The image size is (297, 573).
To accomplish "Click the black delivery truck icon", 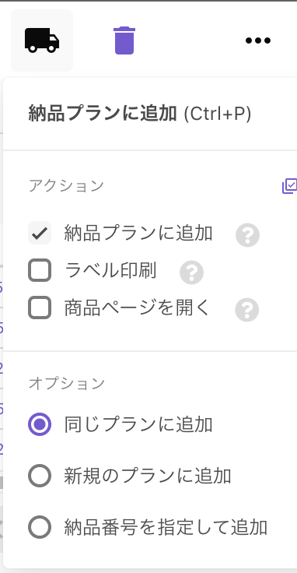I will [42, 40].
